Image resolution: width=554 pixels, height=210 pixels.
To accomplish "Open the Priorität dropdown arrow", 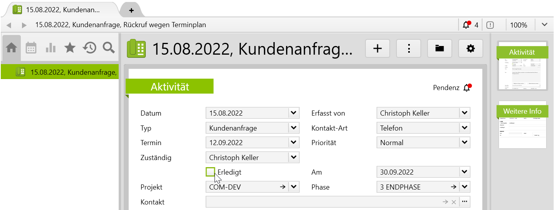I will [x=464, y=143].
